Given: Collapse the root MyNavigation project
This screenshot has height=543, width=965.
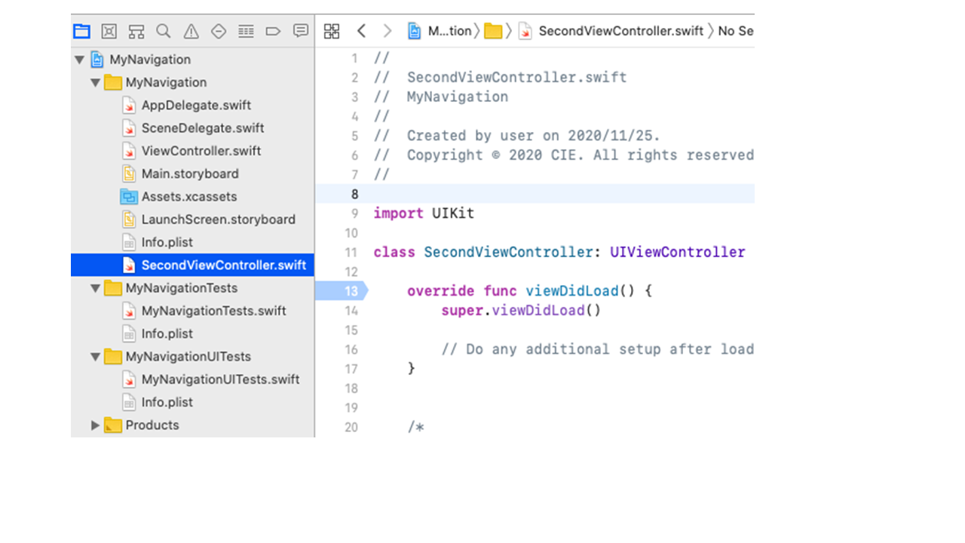Looking at the screenshot, I should tap(79, 60).
